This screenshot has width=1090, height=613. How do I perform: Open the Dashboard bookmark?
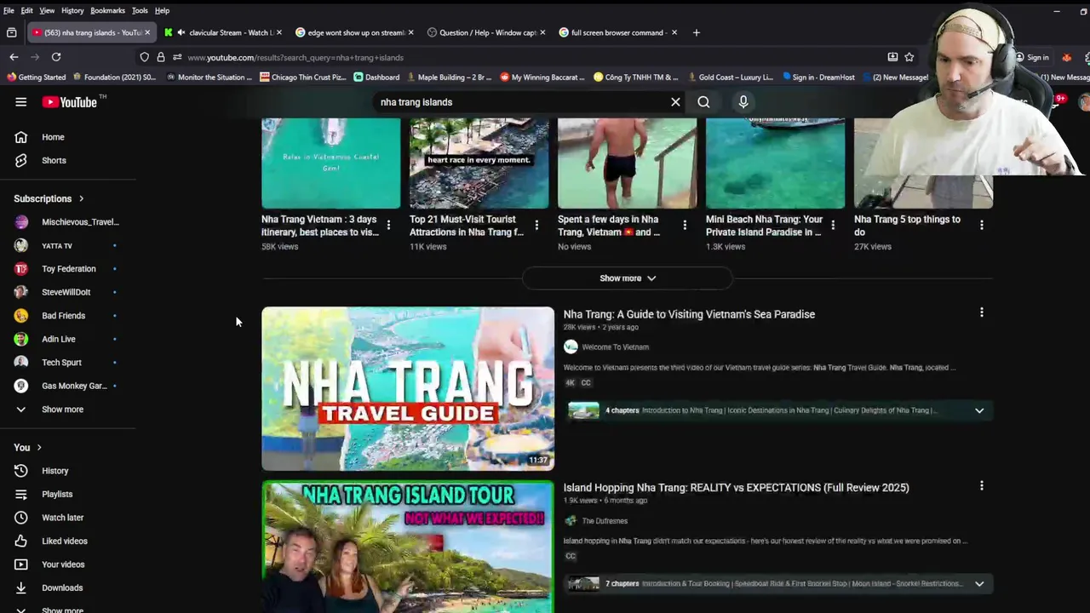376,77
